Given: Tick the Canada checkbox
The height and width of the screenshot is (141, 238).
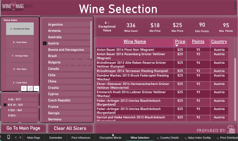Looking at the screenshot, I should tap(45, 69).
